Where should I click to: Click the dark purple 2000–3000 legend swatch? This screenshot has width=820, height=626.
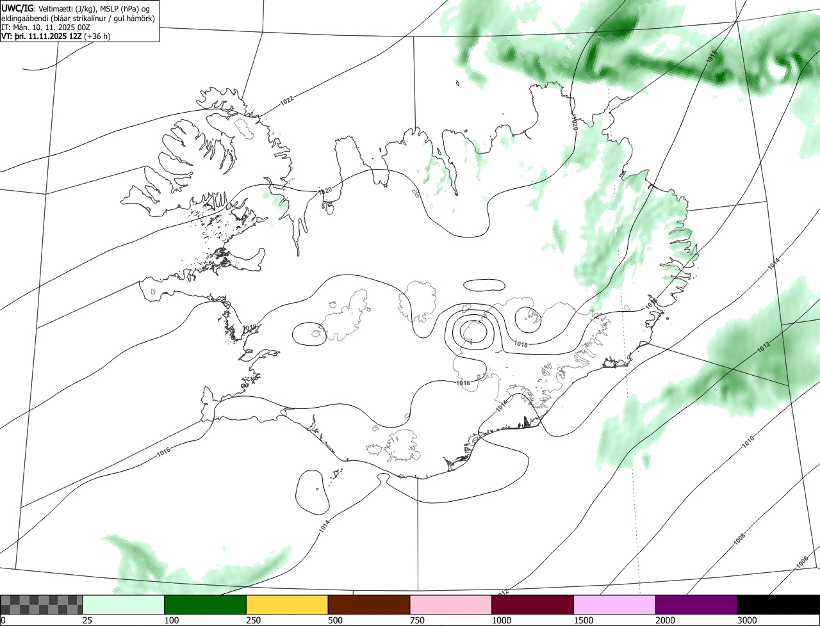tap(696, 604)
